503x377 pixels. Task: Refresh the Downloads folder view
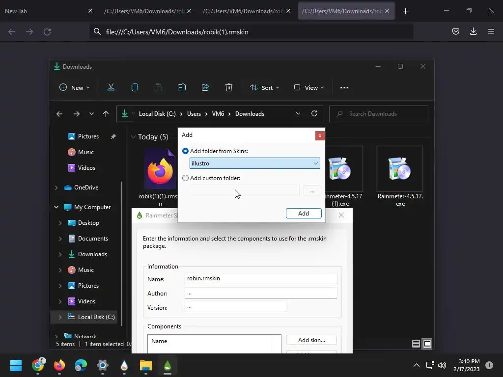tap(314, 113)
